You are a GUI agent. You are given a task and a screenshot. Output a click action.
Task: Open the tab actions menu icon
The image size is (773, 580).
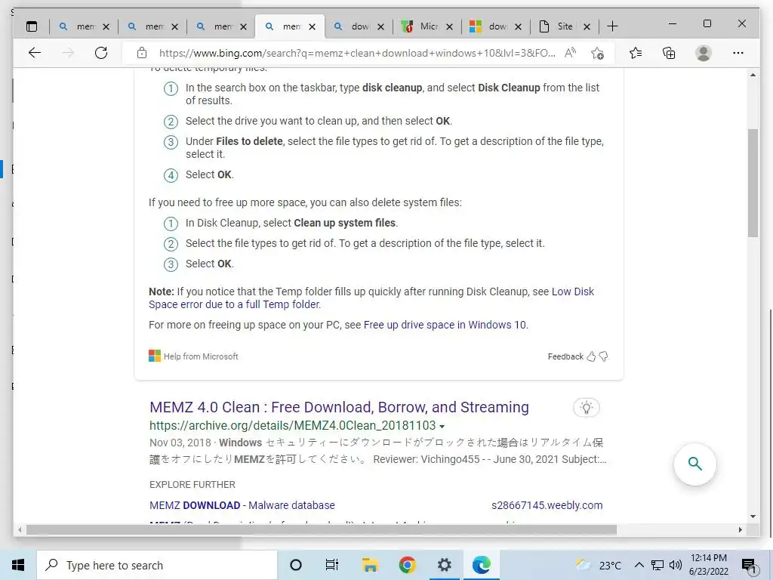coord(32,26)
